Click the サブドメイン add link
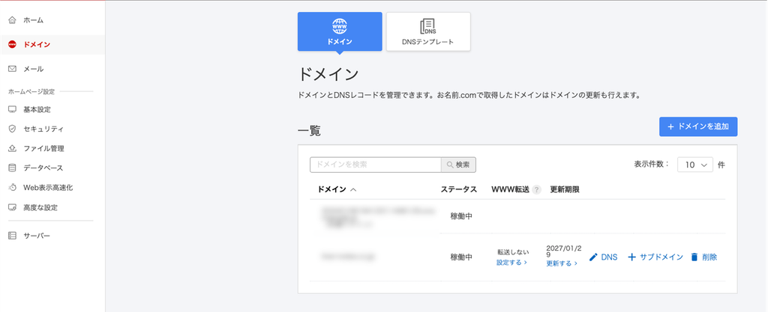The width and height of the screenshot is (768, 312). (655, 257)
